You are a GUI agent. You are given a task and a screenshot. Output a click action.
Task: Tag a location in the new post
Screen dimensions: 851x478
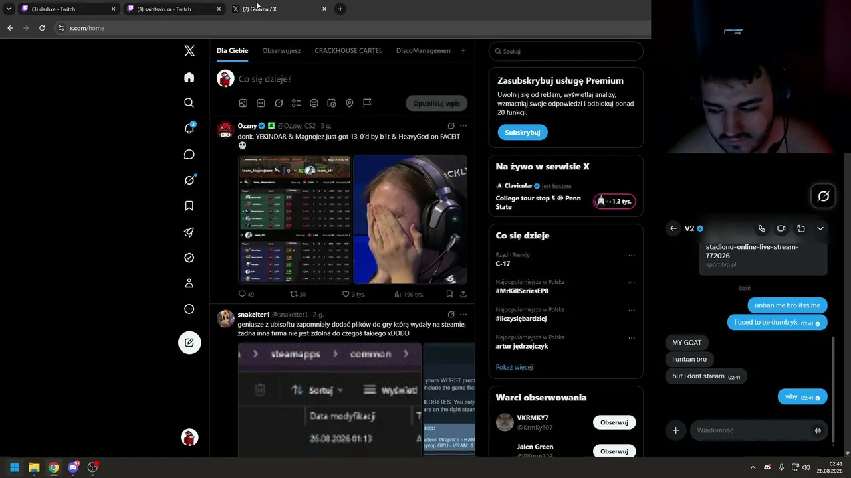pyautogui.click(x=350, y=103)
